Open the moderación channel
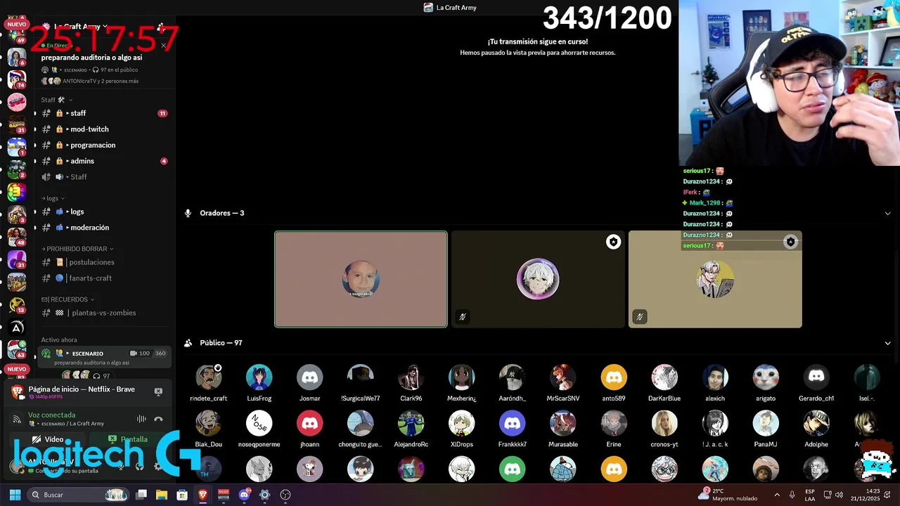Screen dimensions: 900x506 point(104,228)
